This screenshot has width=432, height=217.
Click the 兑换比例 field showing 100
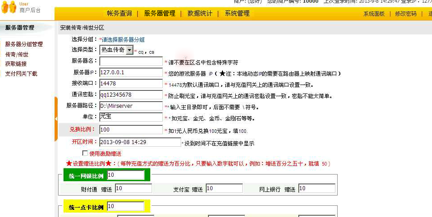coord(131,130)
